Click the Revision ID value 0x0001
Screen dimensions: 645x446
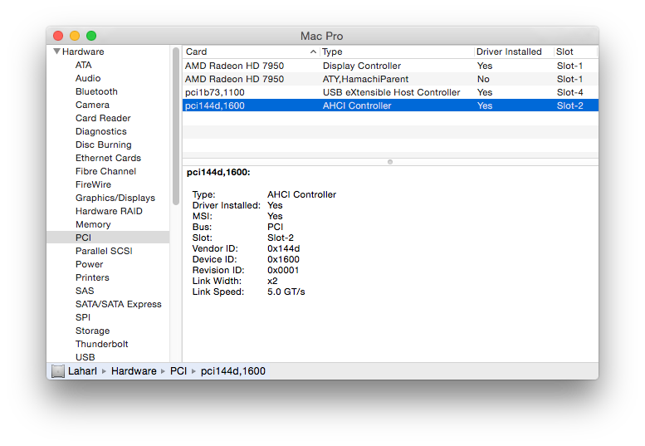(x=283, y=270)
